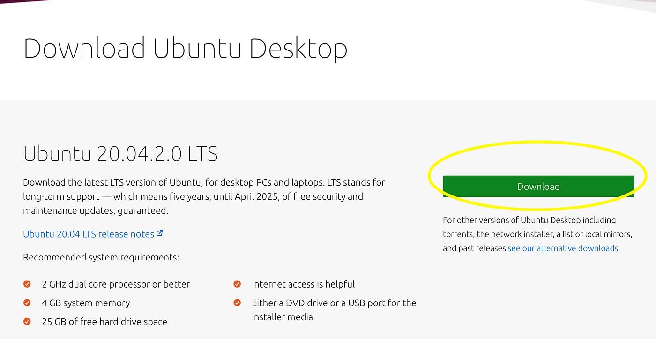The image size is (656, 339).
Task: Click the checkmark icon beside DVD/USB installer requirement
Action: (237, 303)
